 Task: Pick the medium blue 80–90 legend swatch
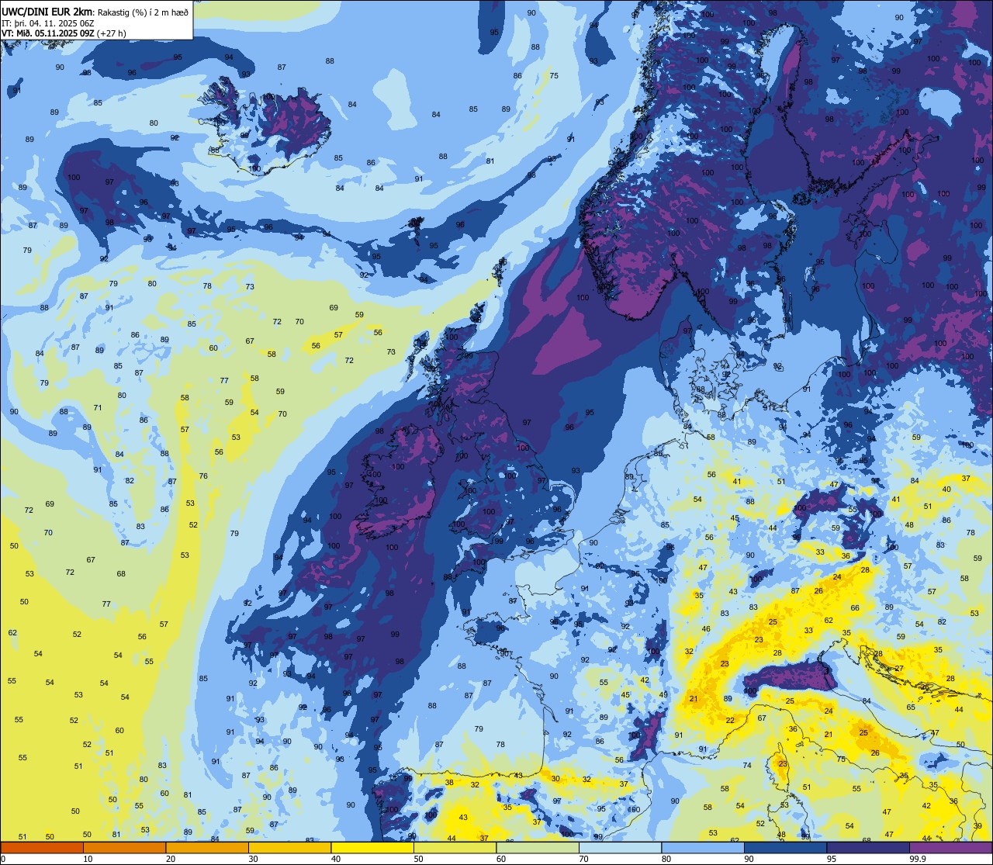(x=703, y=847)
